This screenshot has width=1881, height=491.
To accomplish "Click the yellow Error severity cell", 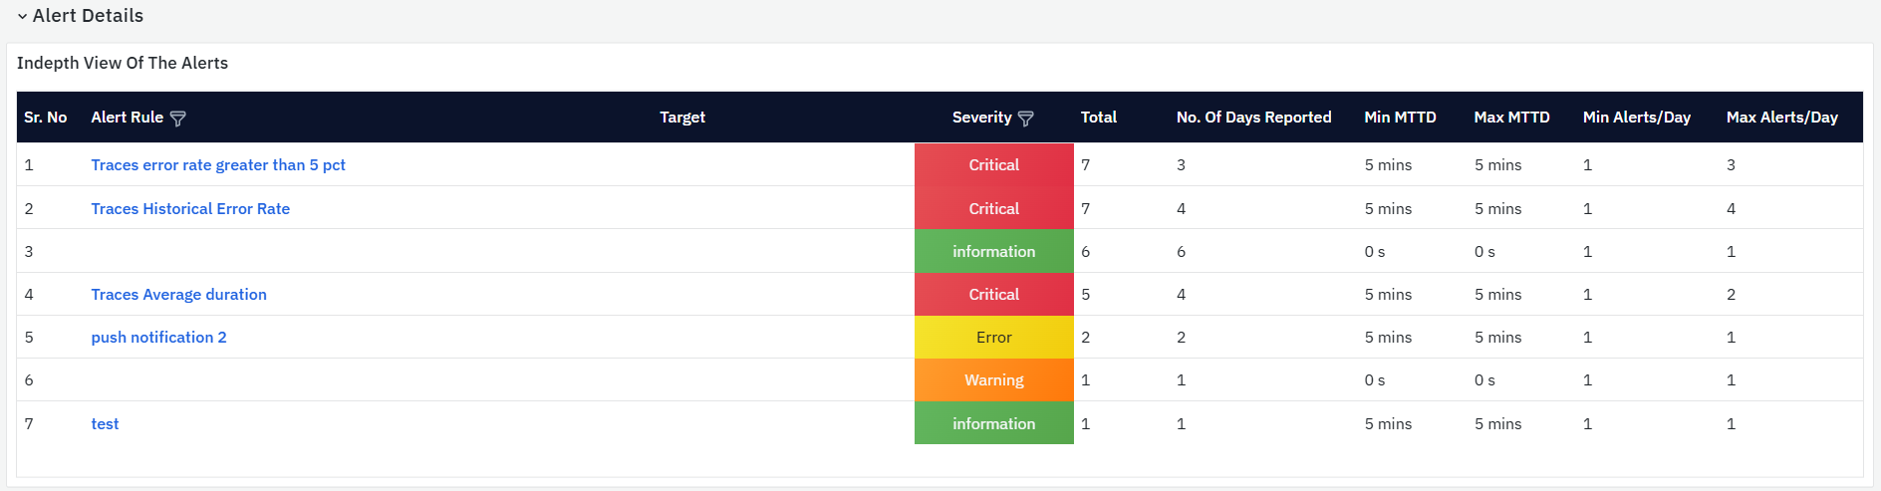I will click(993, 338).
